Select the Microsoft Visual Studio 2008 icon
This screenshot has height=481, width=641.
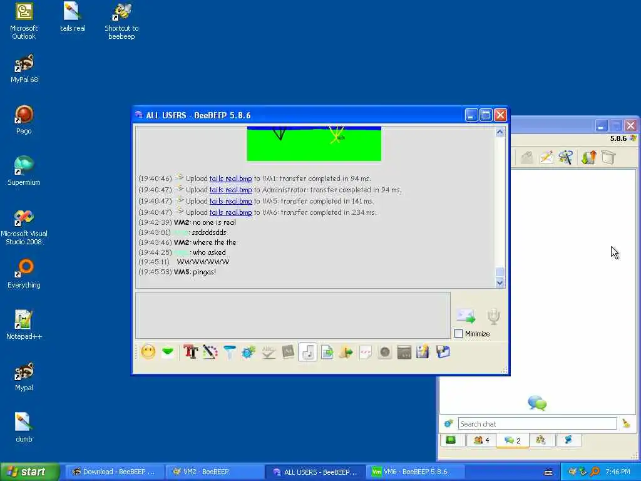click(24, 227)
